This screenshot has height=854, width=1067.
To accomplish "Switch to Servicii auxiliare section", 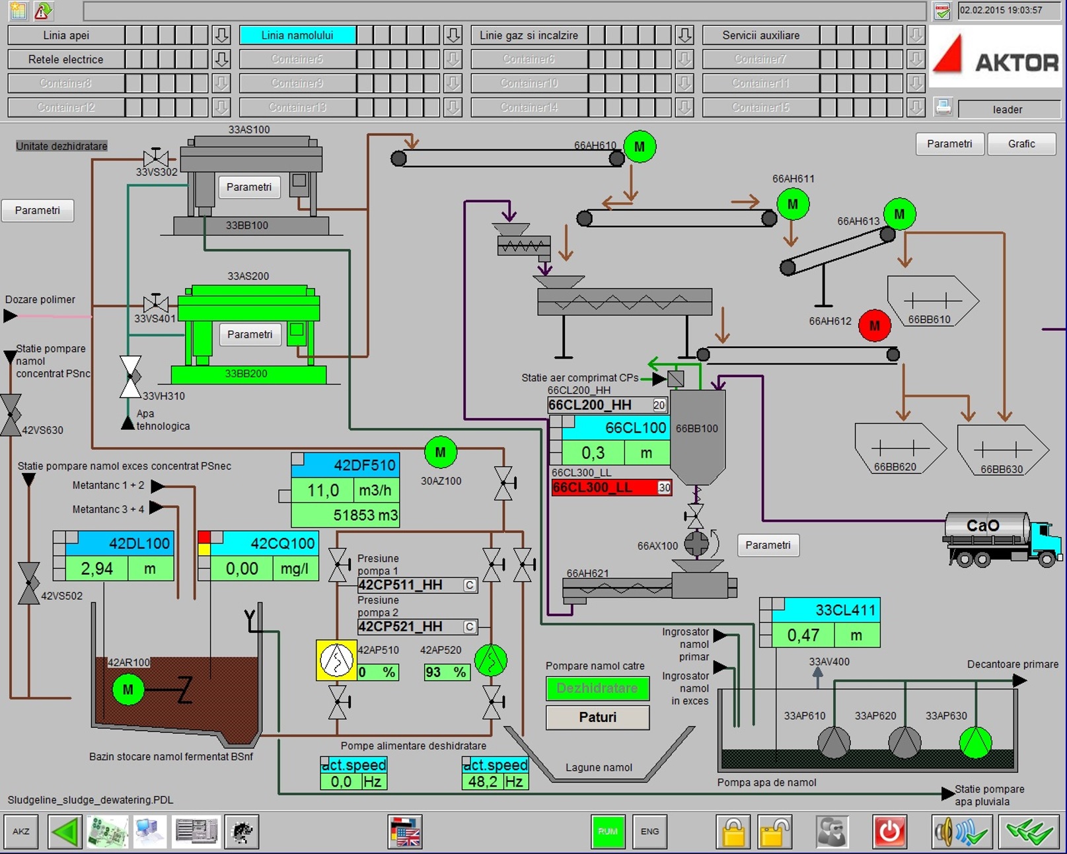I will pyautogui.click(x=760, y=35).
